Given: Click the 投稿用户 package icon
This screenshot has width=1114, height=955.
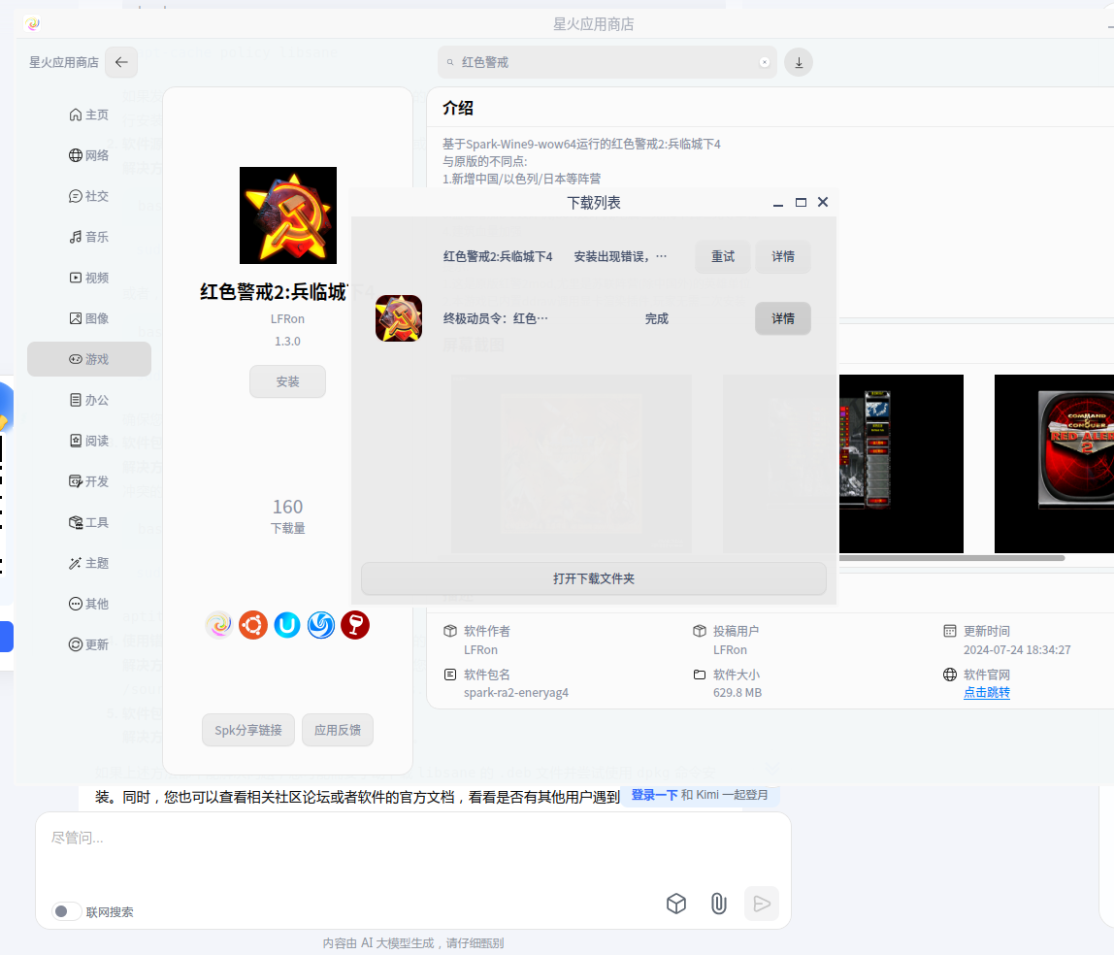Looking at the screenshot, I should point(699,631).
